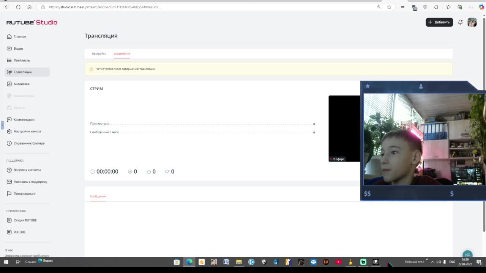
Task: Open the Microsoft Store taskbar icon
Action: [x=177, y=262]
